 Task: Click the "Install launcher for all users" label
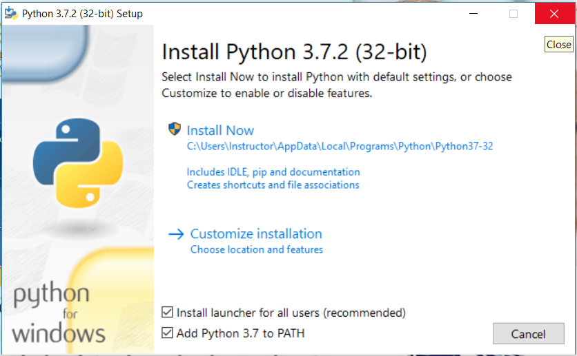point(291,313)
